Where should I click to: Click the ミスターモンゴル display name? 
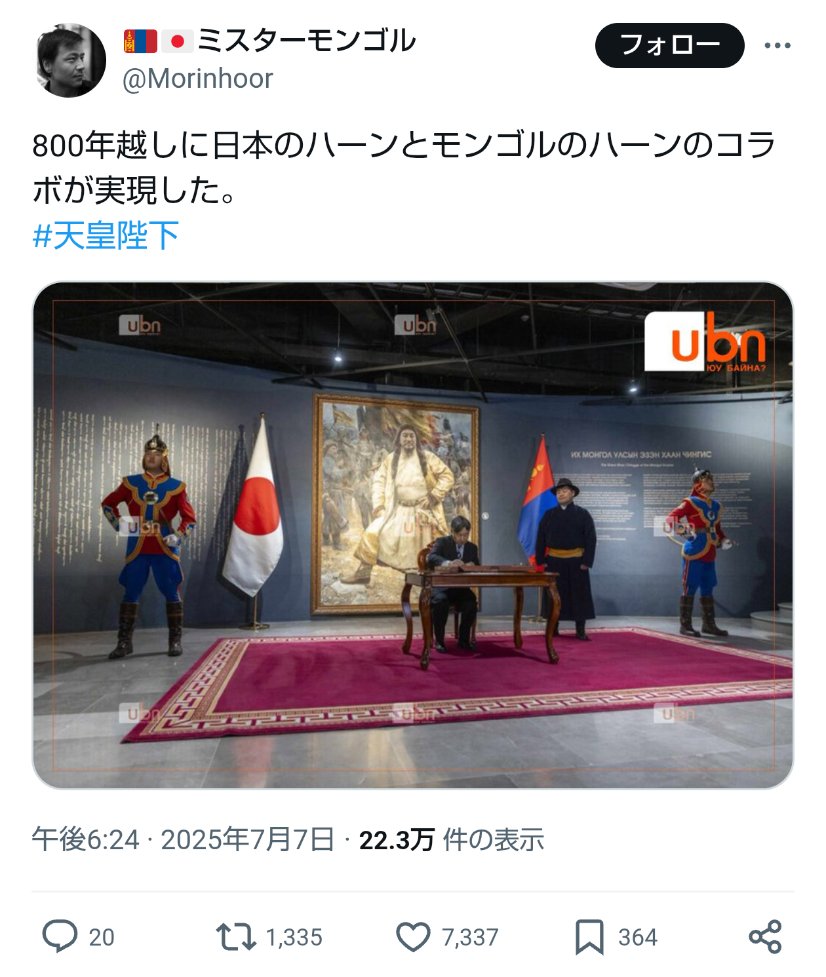point(307,41)
